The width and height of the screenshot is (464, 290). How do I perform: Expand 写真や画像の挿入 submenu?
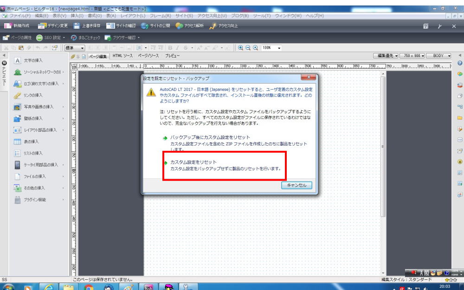click(x=63, y=107)
